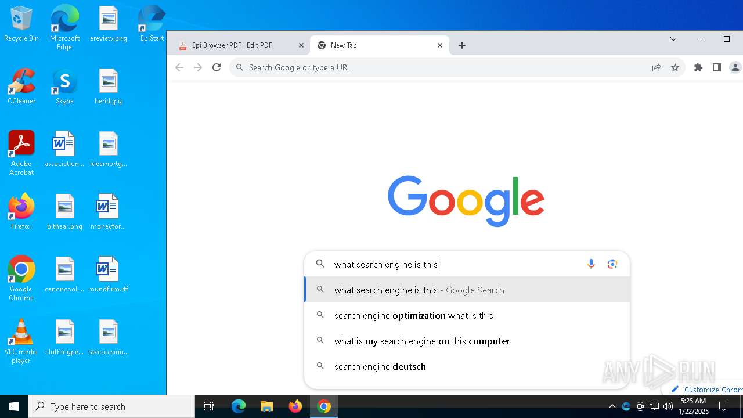Open the profile avatar menu

click(735, 67)
